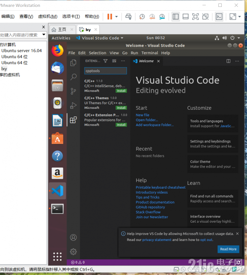Open the Search view in activity bar
Image resolution: width=247 pixels, height=275 pixels.
tap(73, 77)
